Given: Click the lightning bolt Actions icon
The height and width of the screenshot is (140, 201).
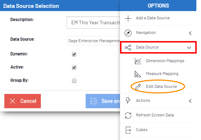Looking at the screenshot, I should coord(128,100).
